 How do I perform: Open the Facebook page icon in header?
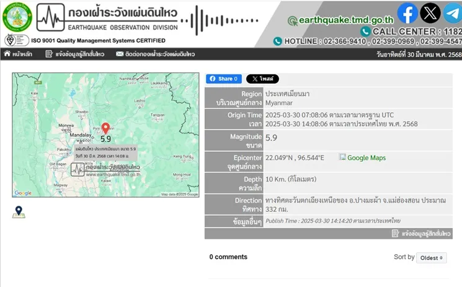407,13
